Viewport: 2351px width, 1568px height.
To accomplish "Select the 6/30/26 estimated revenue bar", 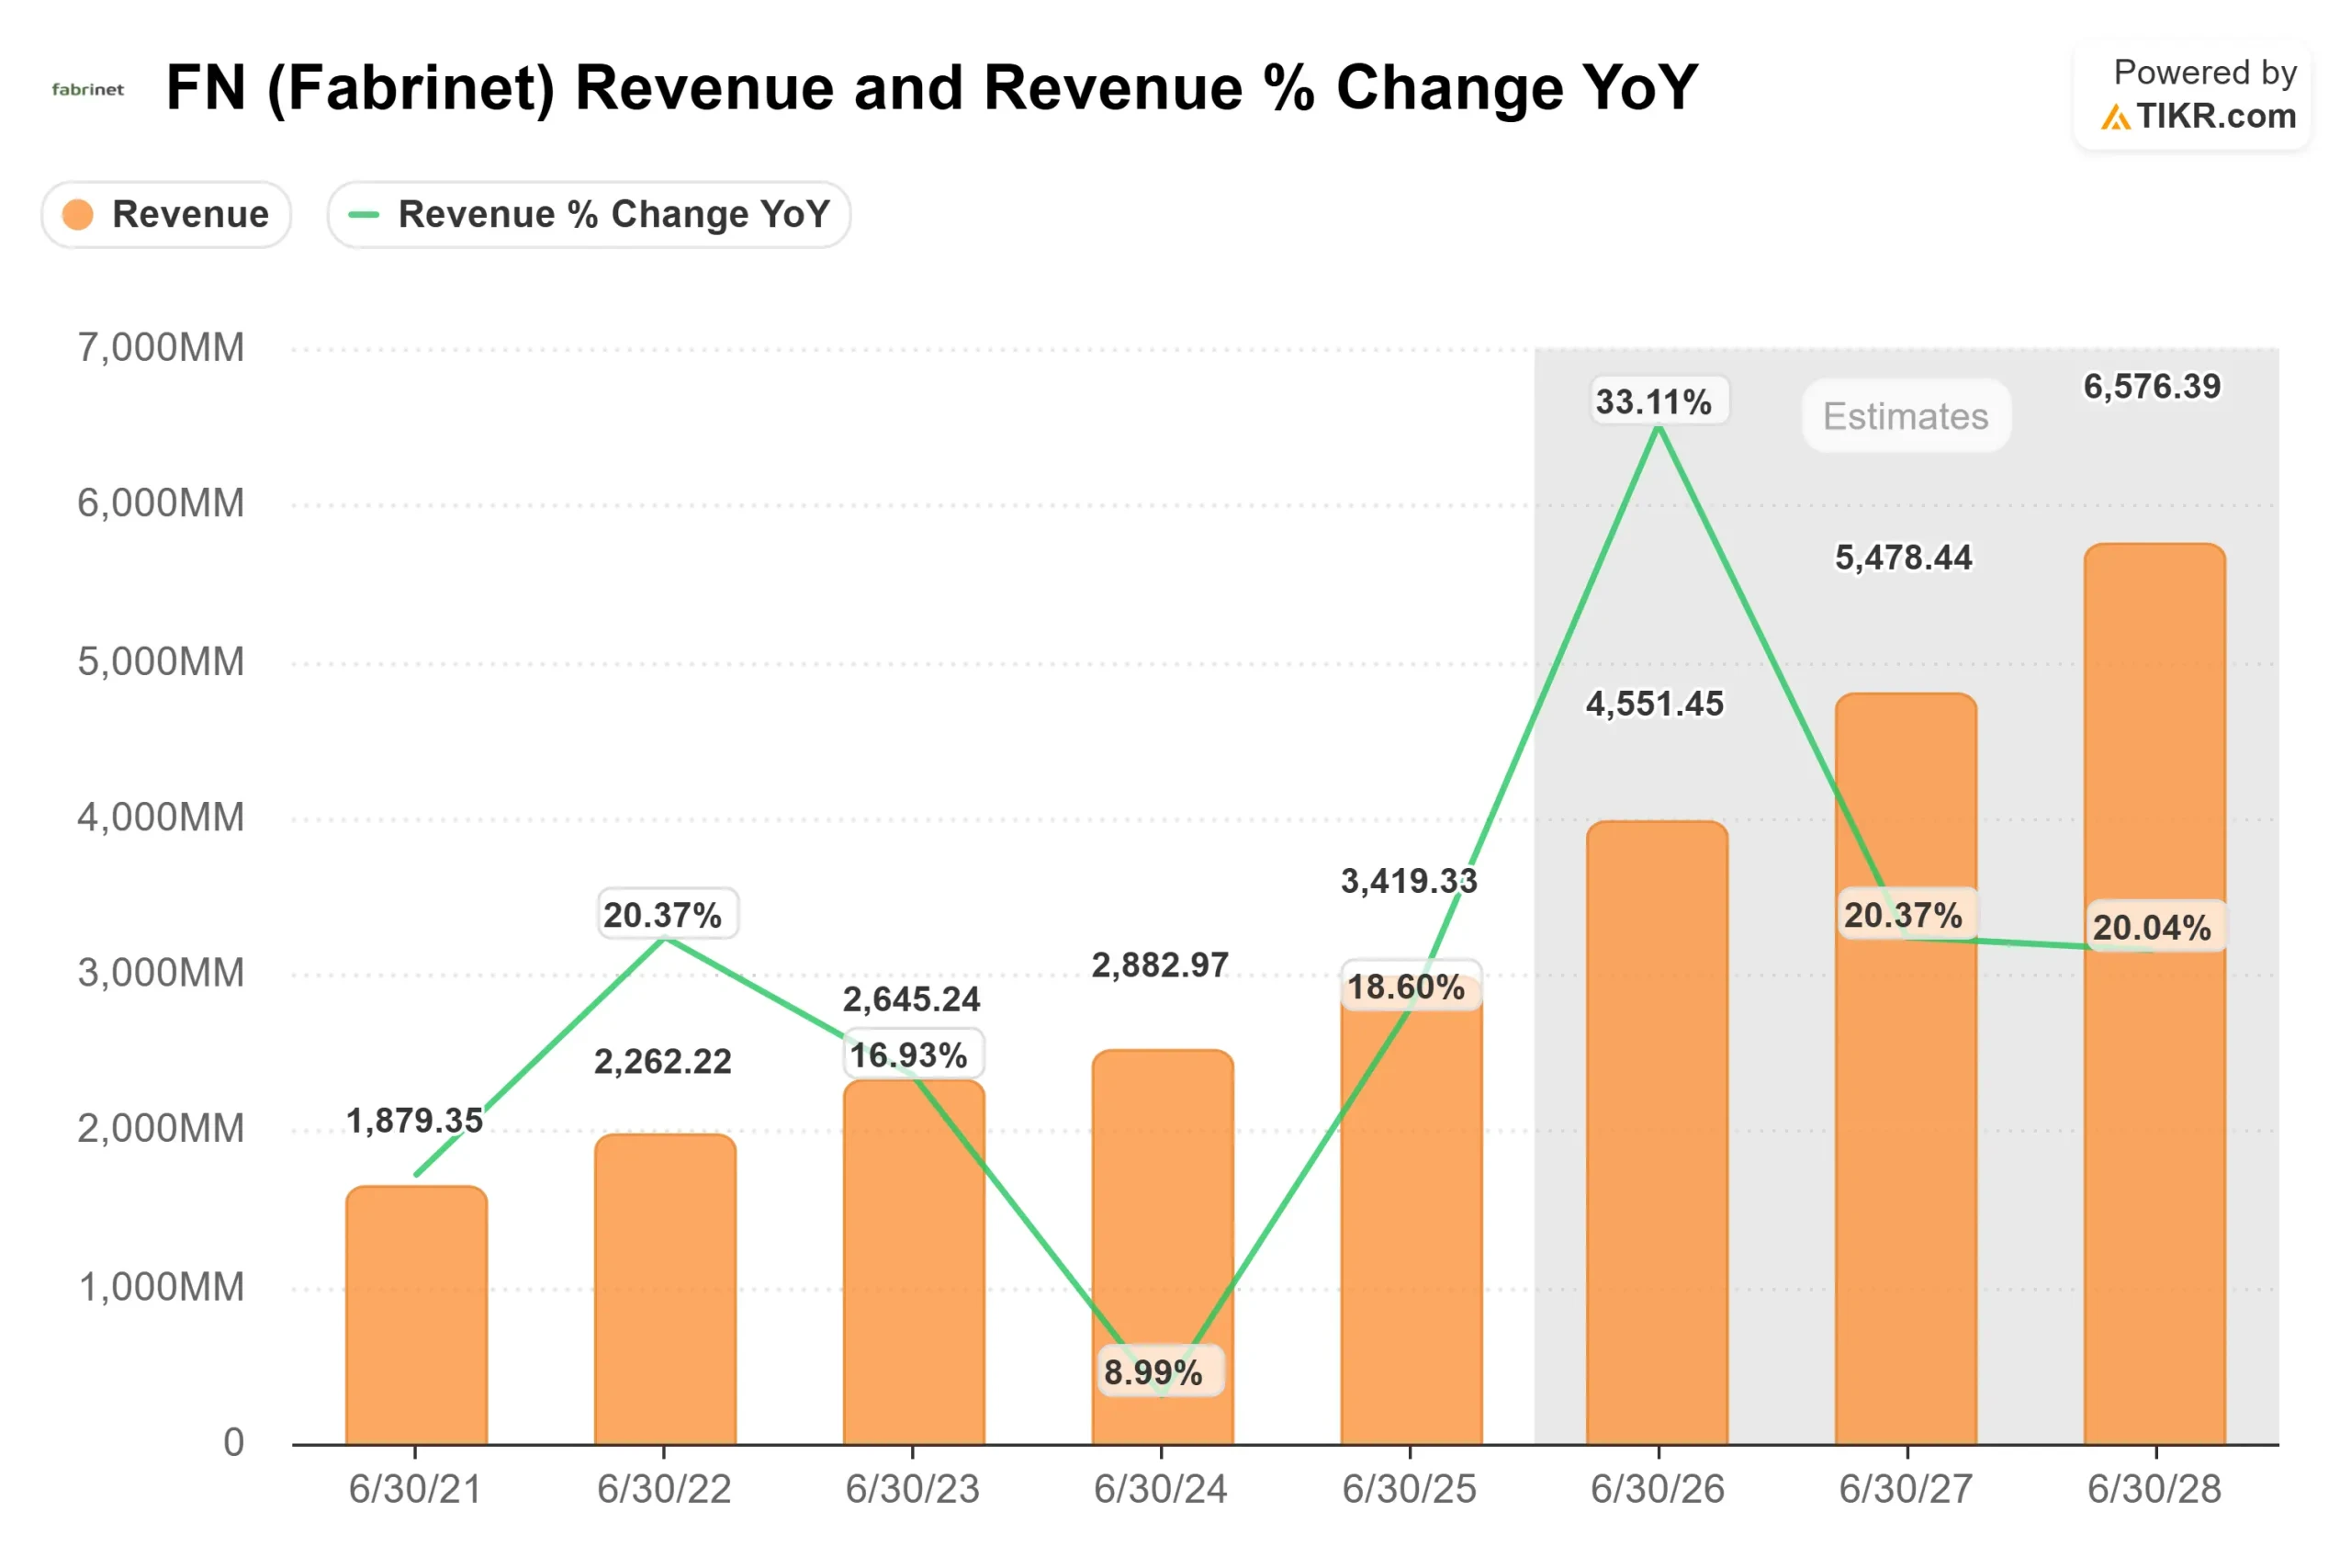I will point(1658,1133).
